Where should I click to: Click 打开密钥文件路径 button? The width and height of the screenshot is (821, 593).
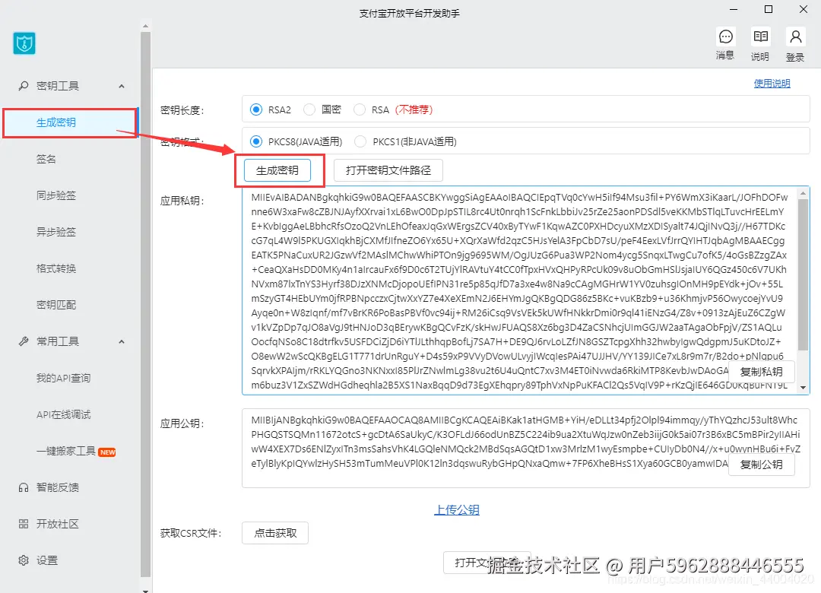388,170
